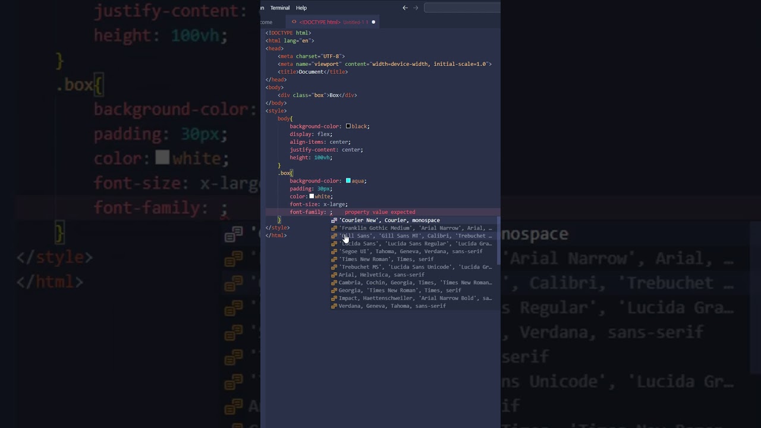This screenshot has width=761, height=428.
Task: Click 'justify-content: center;' line
Action: click(326, 150)
